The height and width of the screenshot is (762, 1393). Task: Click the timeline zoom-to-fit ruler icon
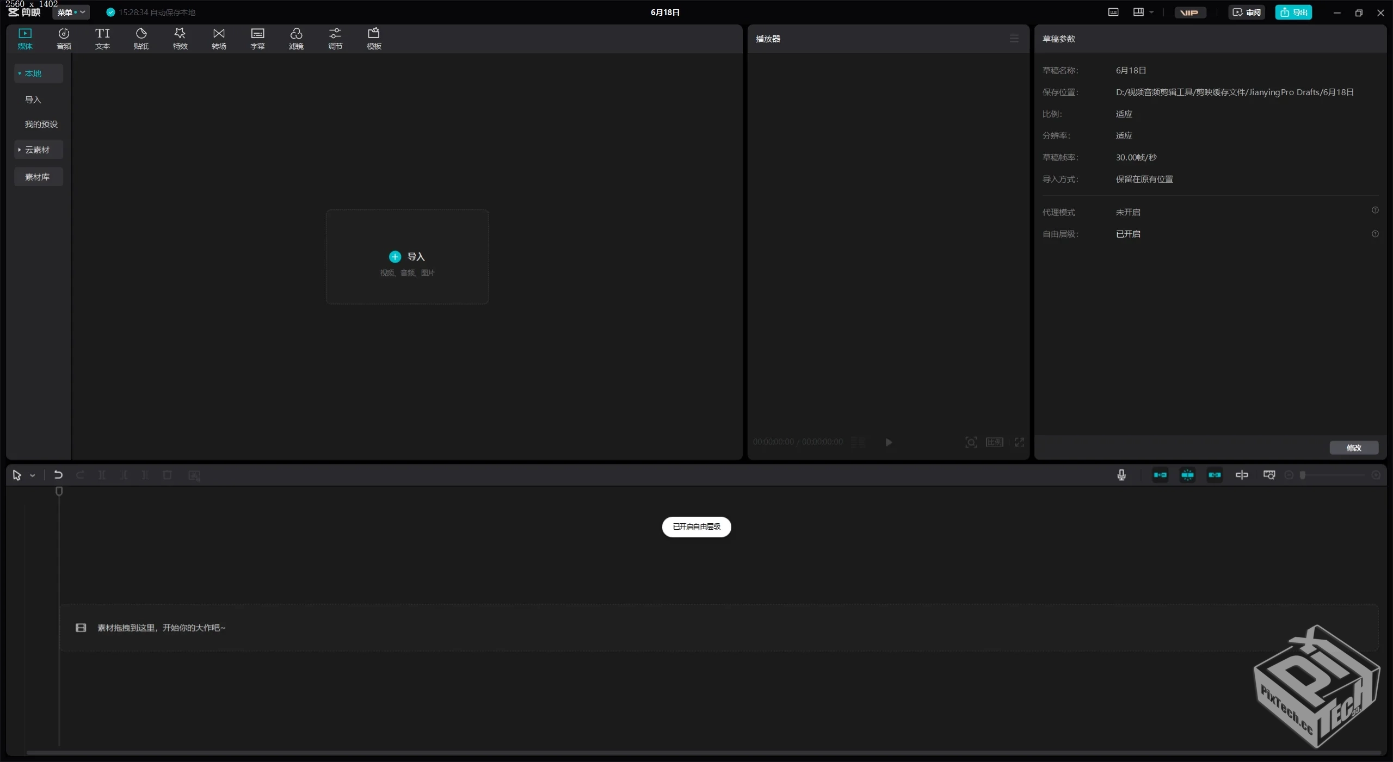1269,475
